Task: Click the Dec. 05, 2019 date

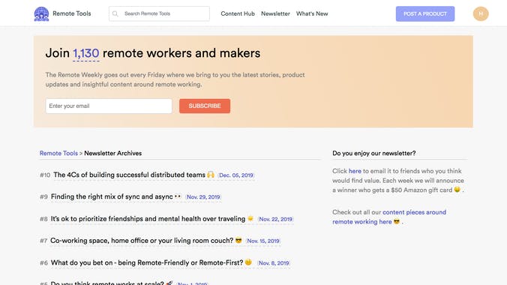Action: click(x=236, y=175)
